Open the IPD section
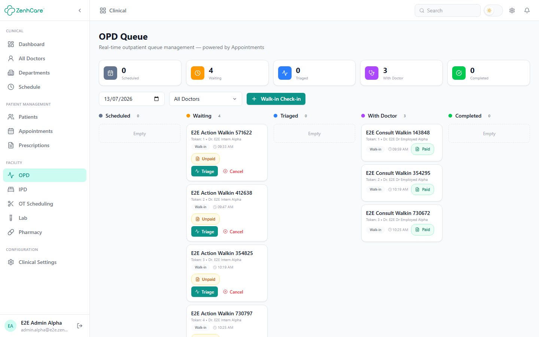Screen dimensions: 539x337 [45, 189]
